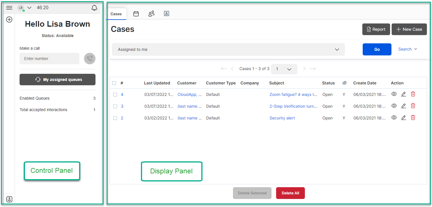432x207 pixels.
Task: Open the Assigned to me filter dropdown
Action: (228, 49)
